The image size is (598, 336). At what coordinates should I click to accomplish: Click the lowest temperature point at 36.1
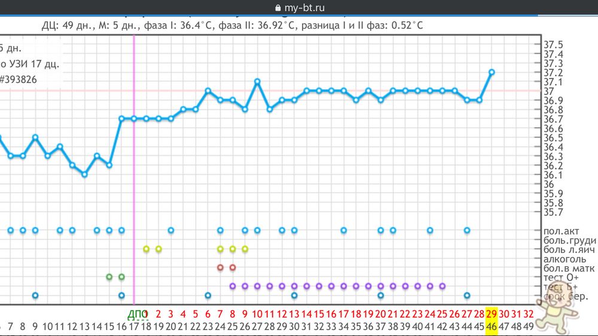(84, 174)
